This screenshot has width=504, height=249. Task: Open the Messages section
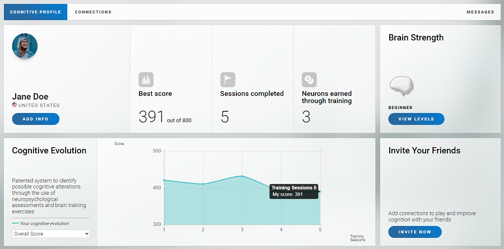pos(480,12)
